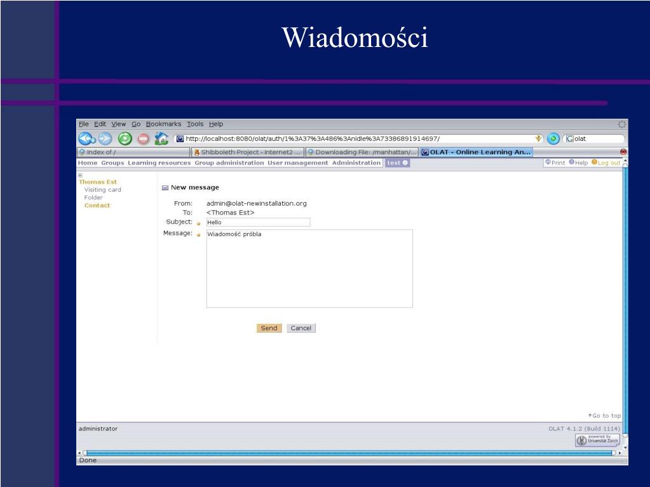Open the Administration section
The image size is (650, 487).
(356, 163)
